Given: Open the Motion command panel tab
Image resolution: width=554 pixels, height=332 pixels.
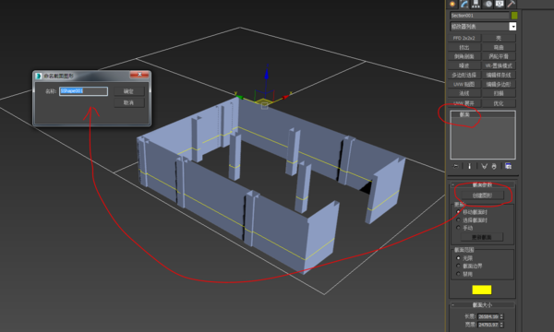Looking at the screenshot, I should [488, 4].
